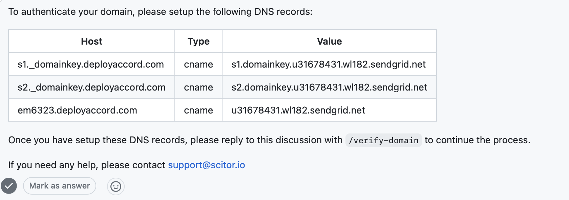The height and width of the screenshot is (200, 569).
Task: Select the em6323.deployaccord.com host cell
Action: [77, 110]
